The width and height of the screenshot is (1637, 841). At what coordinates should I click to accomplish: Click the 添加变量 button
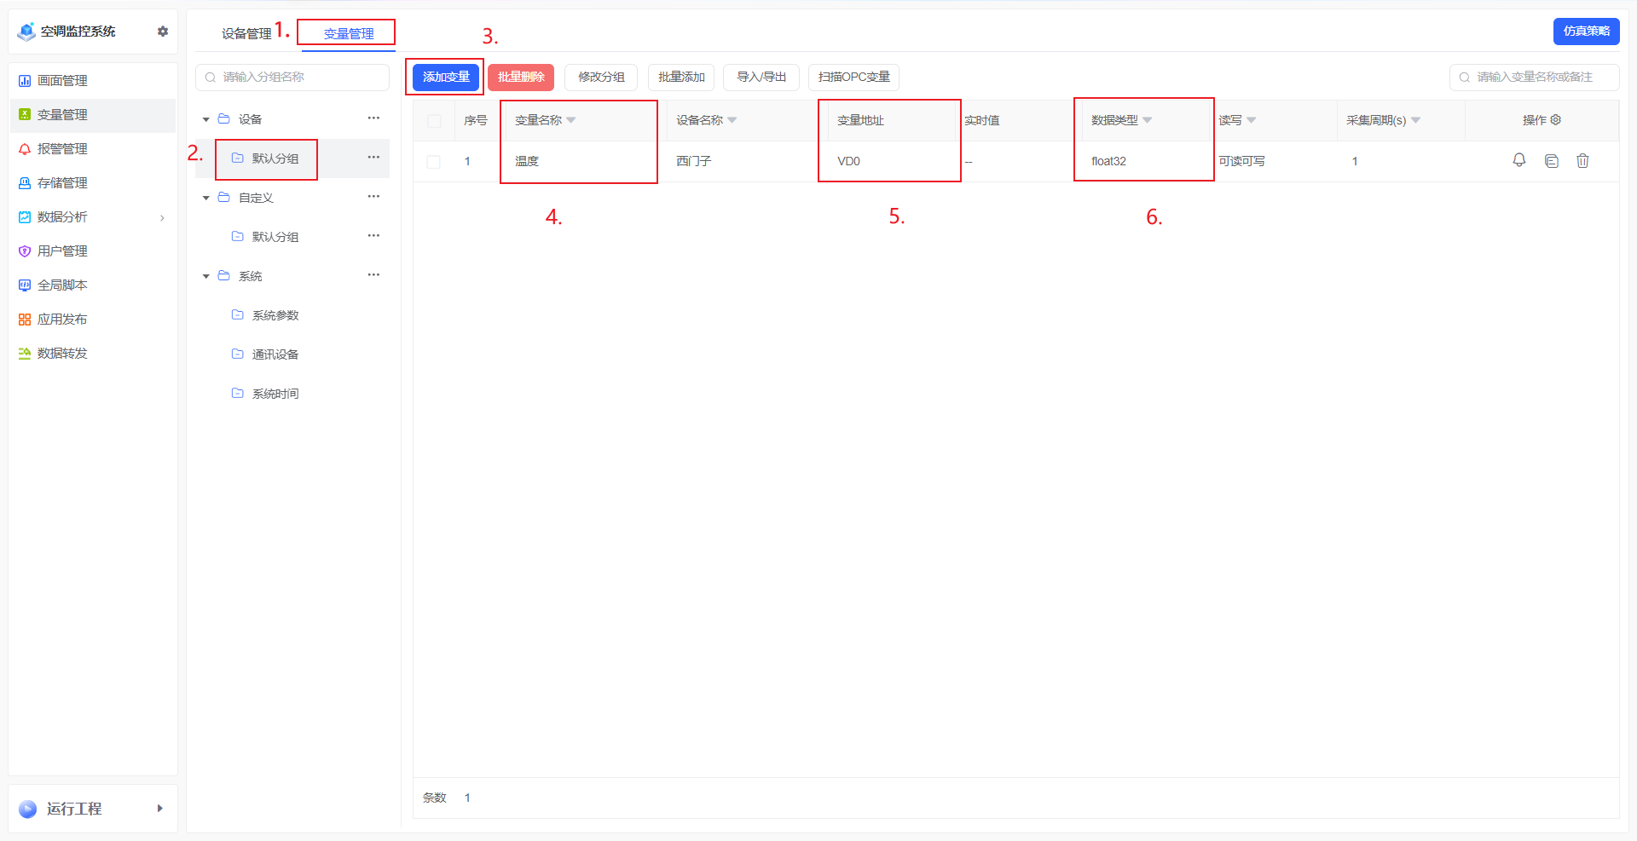pyautogui.click(x=446, y=78)
